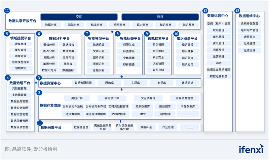Screen dimensions: 269x160
Task: Click the number 6 badge for 数据分析平台
Action: click(x=39, y=34)
